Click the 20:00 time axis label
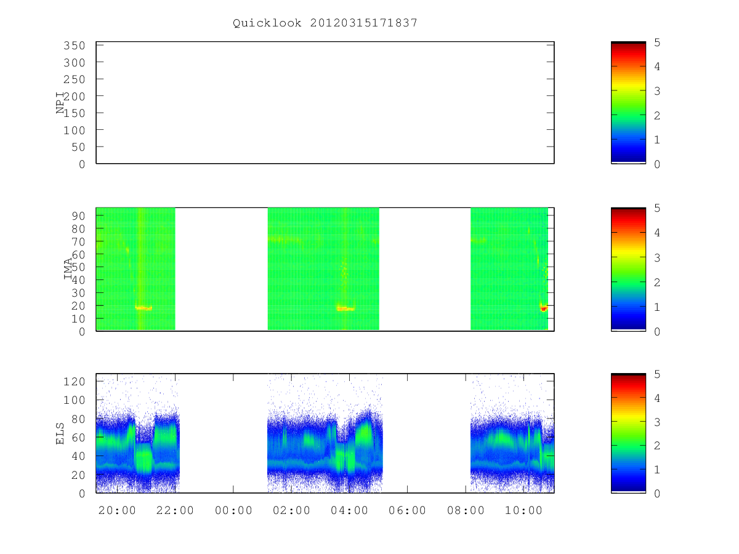The height and width of the screenshot is (554, 739). click(117, 510)
